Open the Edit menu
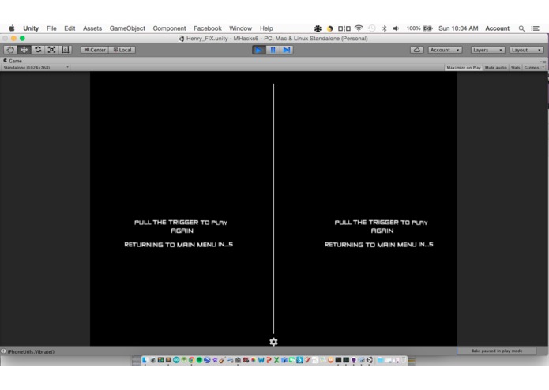 pos(70,28)
